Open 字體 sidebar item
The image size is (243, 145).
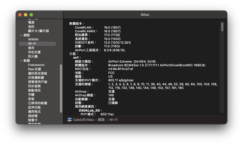[31, 95]
